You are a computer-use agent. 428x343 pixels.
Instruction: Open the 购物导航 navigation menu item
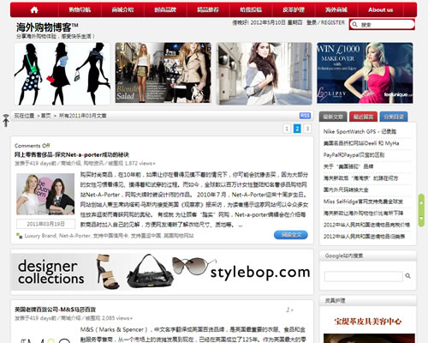[x=80, y=10]
